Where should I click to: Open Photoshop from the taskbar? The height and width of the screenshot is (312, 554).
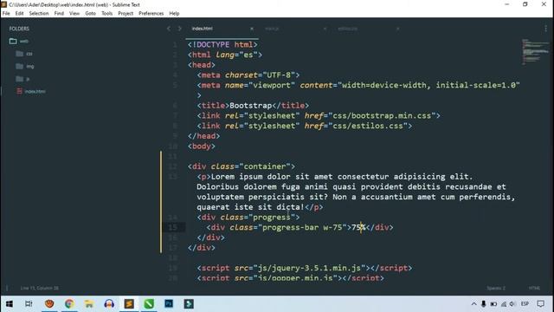pyautogui.click(x=169, y=304)
